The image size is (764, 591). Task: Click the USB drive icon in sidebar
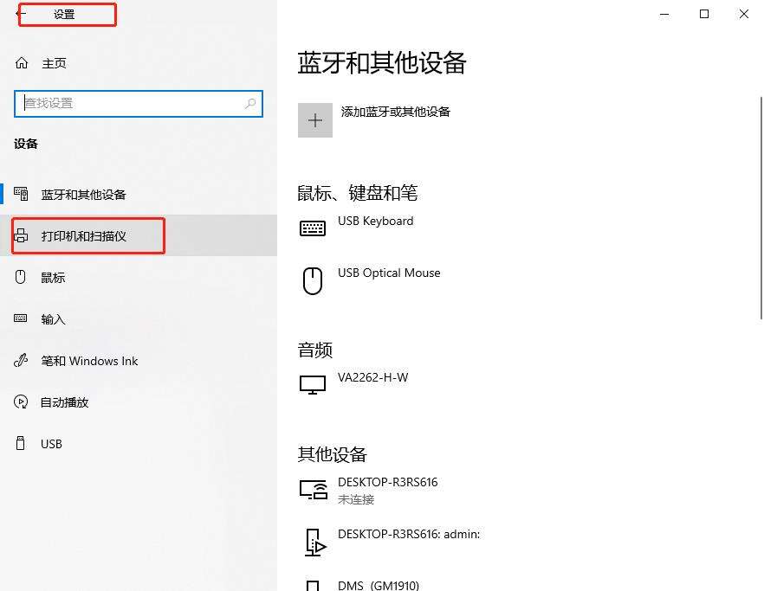pyautogui.click(x=21, y=443)
